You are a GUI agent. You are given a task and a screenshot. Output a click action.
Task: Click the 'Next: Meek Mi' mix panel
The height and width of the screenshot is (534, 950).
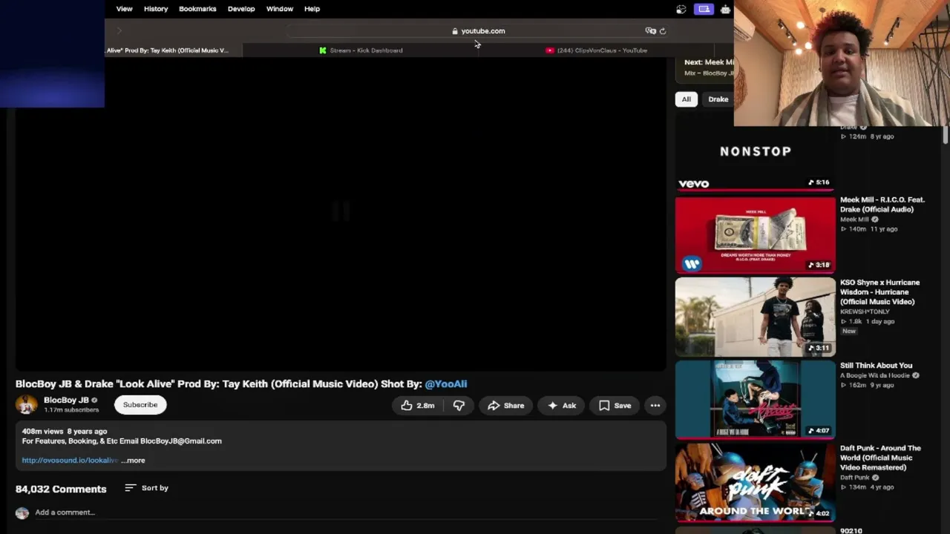(x=705, y=67)
